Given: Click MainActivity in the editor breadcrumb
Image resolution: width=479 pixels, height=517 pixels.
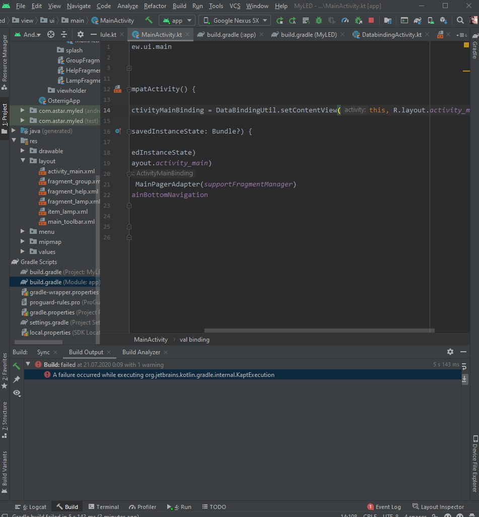Looking at the screenshot, I should pyautogui.click(x=151, y=339).
